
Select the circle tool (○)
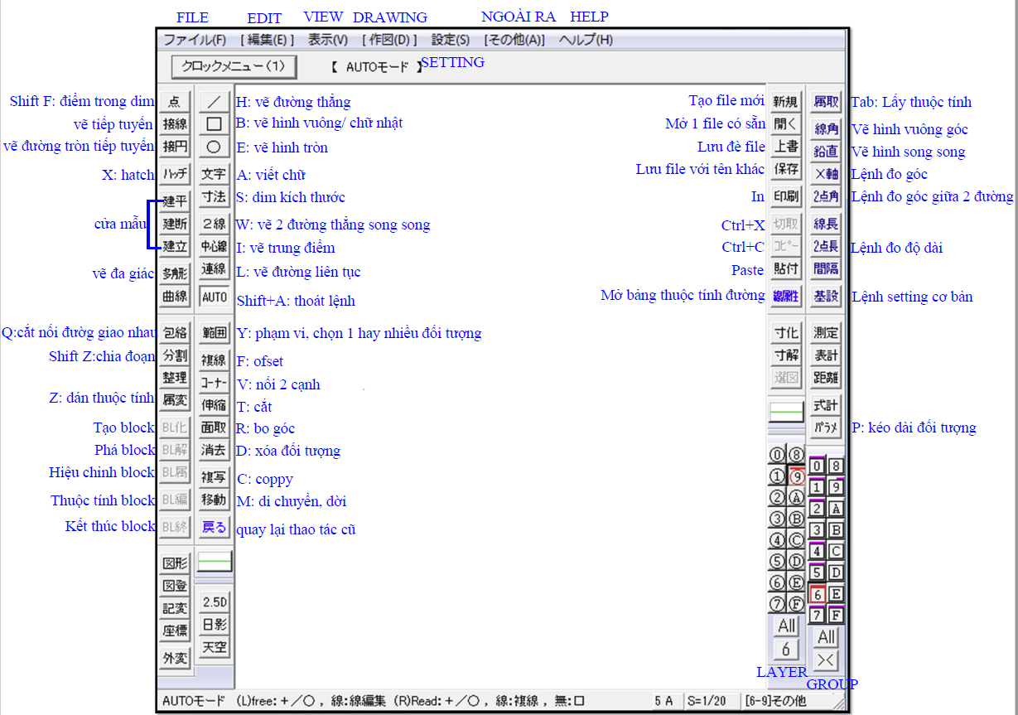[x=215, y=147]
